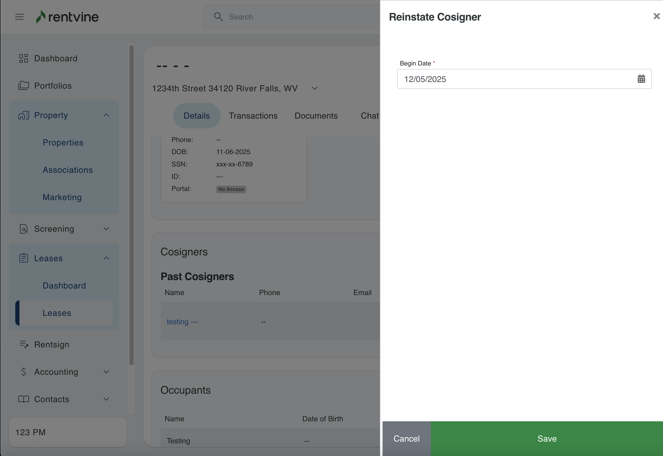
Task: Click the search magnifier icon
Action: tap(218, 17)
